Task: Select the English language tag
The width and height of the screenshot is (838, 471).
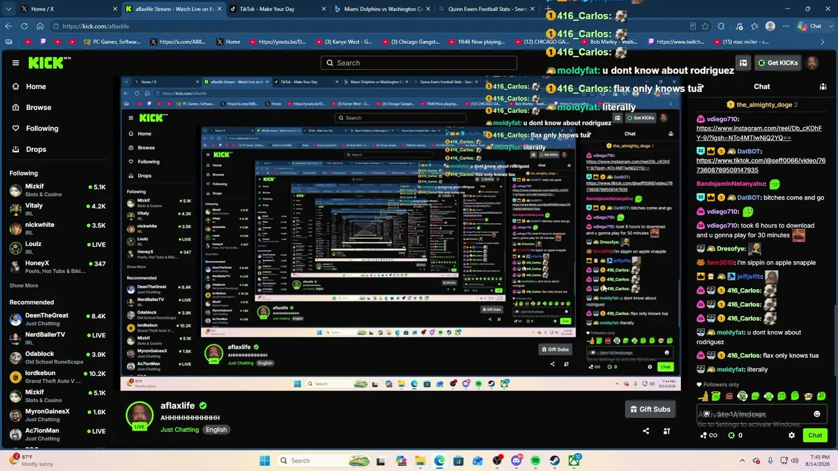Action: 216,430
